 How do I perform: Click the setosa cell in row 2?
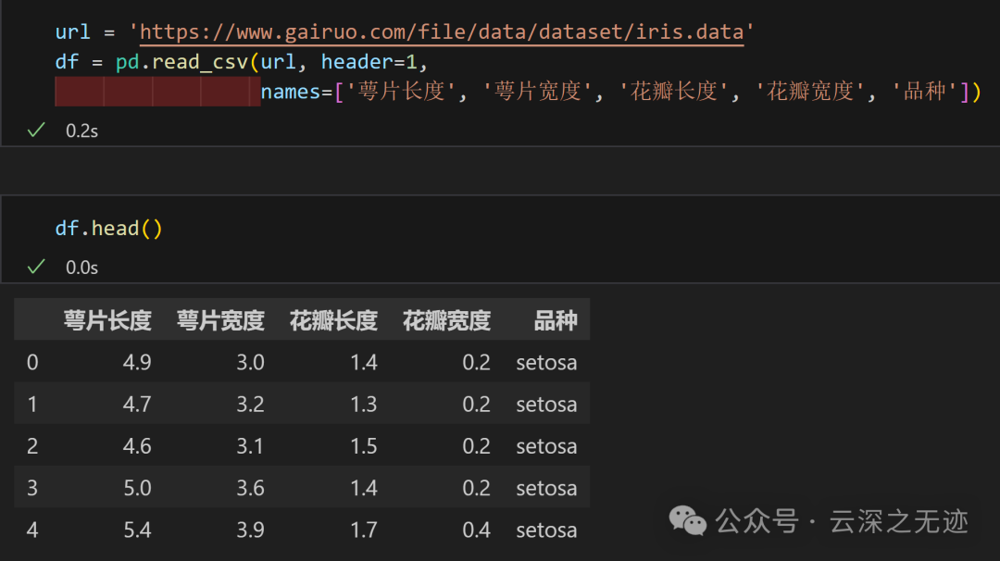pos(546,446)
